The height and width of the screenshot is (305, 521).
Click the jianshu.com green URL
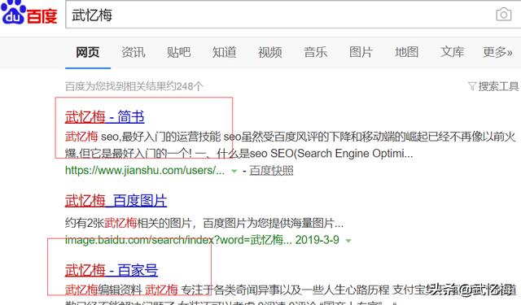[x=145, y=171]
